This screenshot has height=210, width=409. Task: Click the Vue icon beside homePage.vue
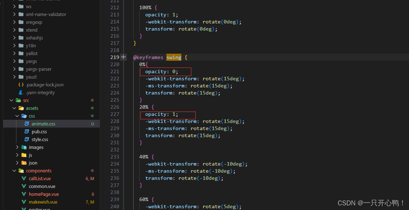[23, 194]
